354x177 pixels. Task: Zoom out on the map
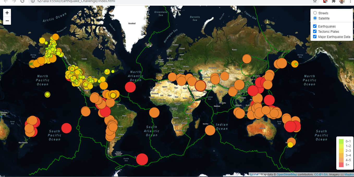pyautogui.click(x=7, y=21)
